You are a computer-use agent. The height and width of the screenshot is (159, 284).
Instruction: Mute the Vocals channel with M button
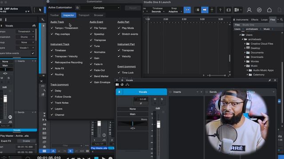coord(155,99)
